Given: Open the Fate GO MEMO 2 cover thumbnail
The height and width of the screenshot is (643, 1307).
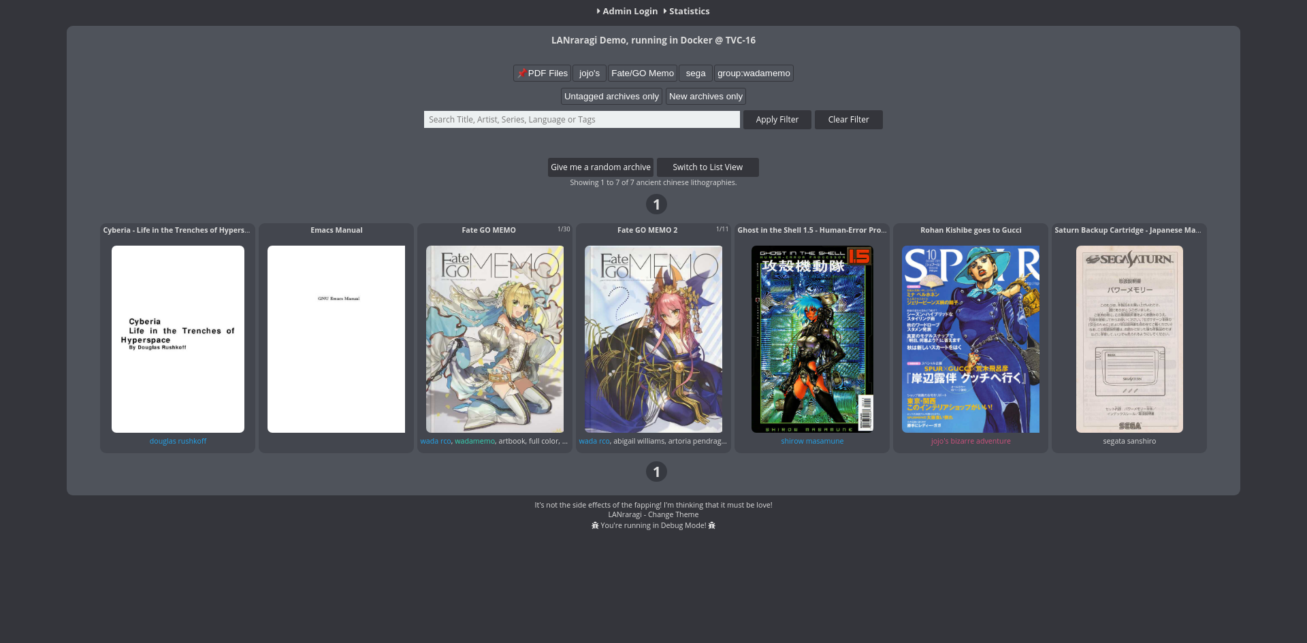Looking at the screenshot, I should [x=653, y=339].
